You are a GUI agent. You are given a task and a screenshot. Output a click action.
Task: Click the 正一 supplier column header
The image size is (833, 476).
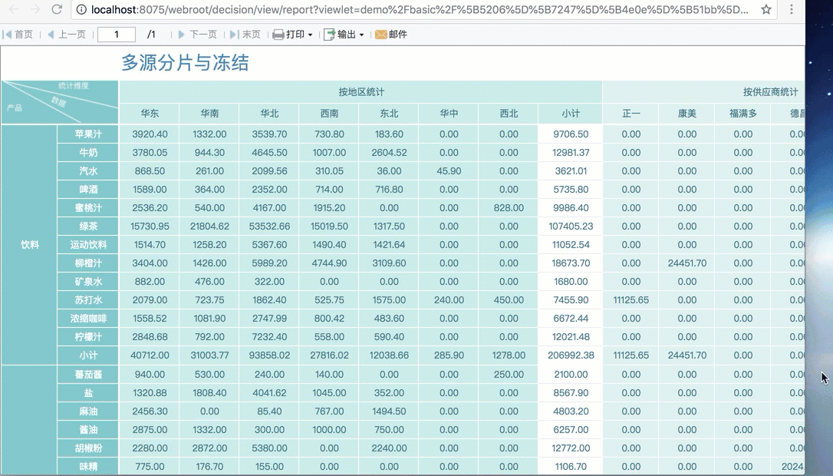pos(631,114)
